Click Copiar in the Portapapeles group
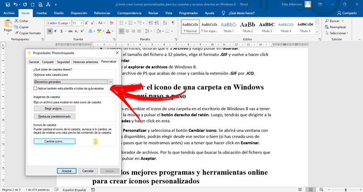Screen dimensions: 363x192 tap(21, 27)
